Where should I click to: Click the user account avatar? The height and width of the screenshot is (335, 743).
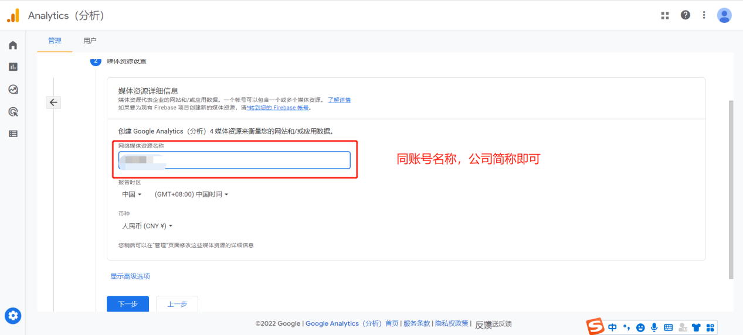[x=724, y=15]
